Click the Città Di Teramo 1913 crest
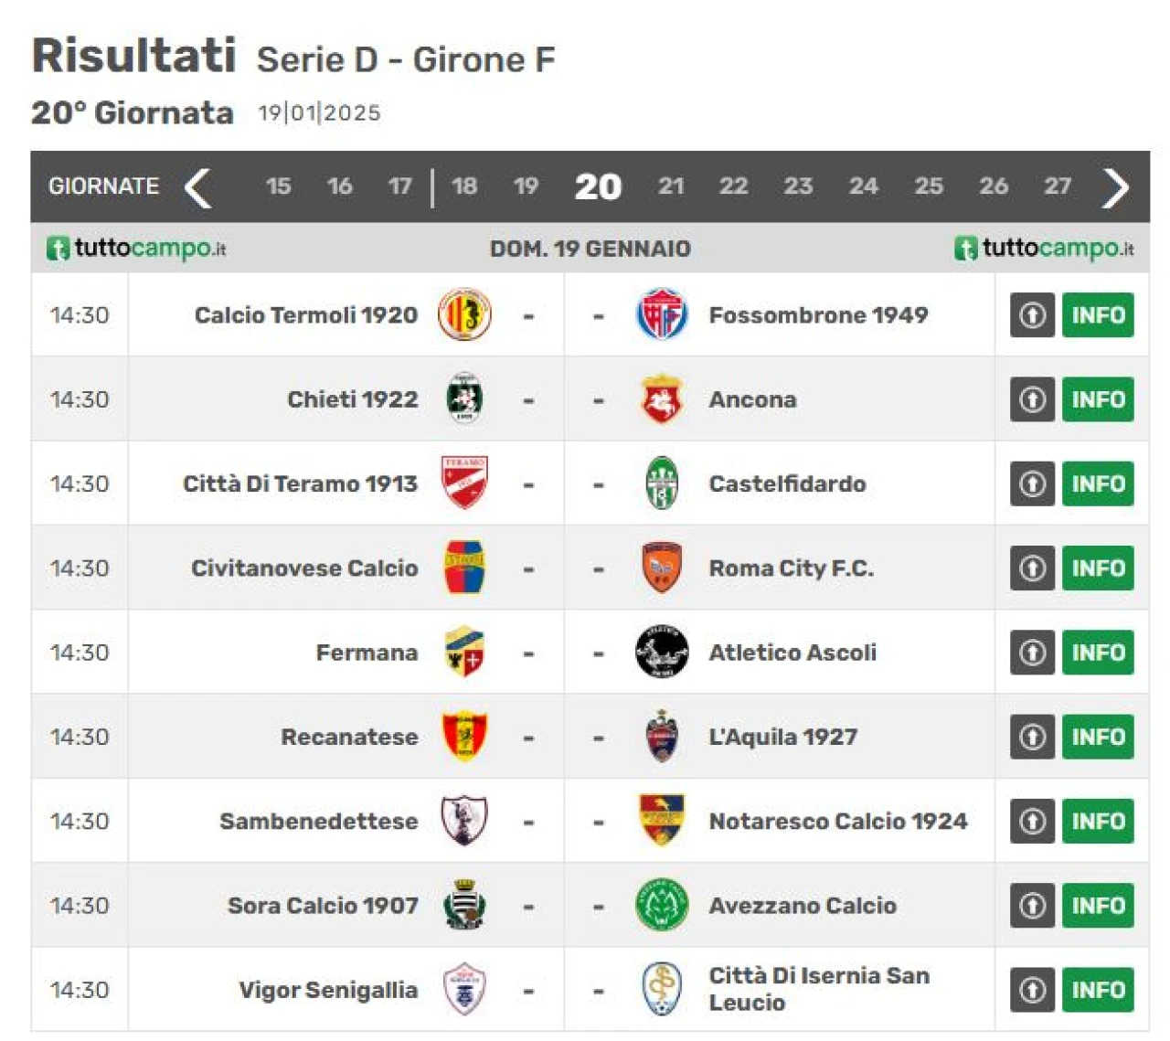Image resolution: width=1170 pixels, height=1041 pixels. [x=464, y=483]
